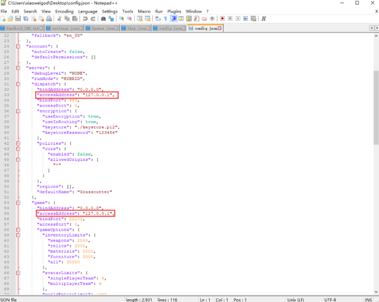Collapse the "game" block at line 53
This screenshot has width=379, height=302.
coord(18,203)
